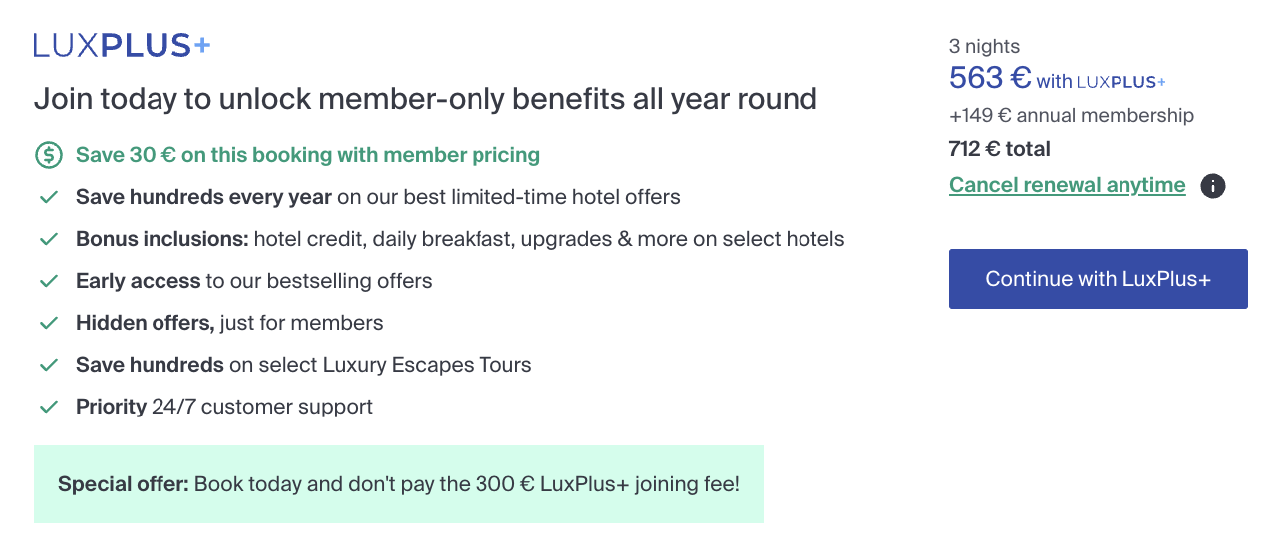Click the green dollar coin savings icon

point(48,155)
